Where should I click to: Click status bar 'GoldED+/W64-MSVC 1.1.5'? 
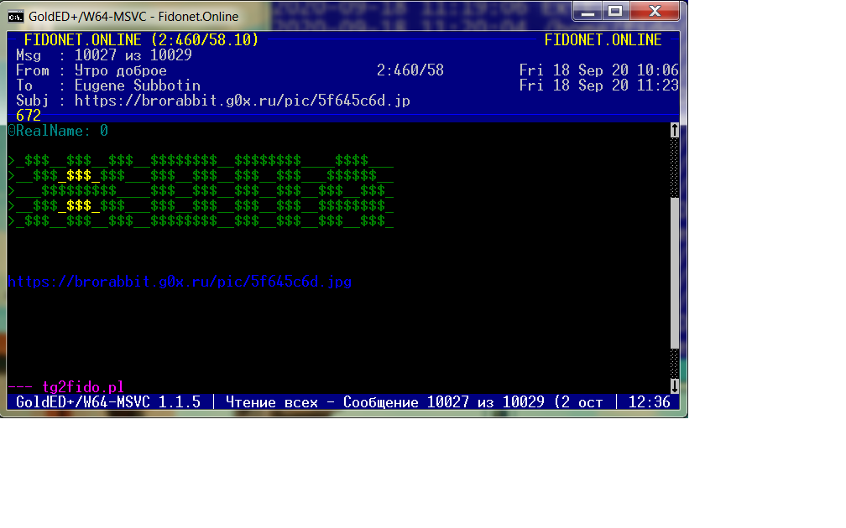108,402
